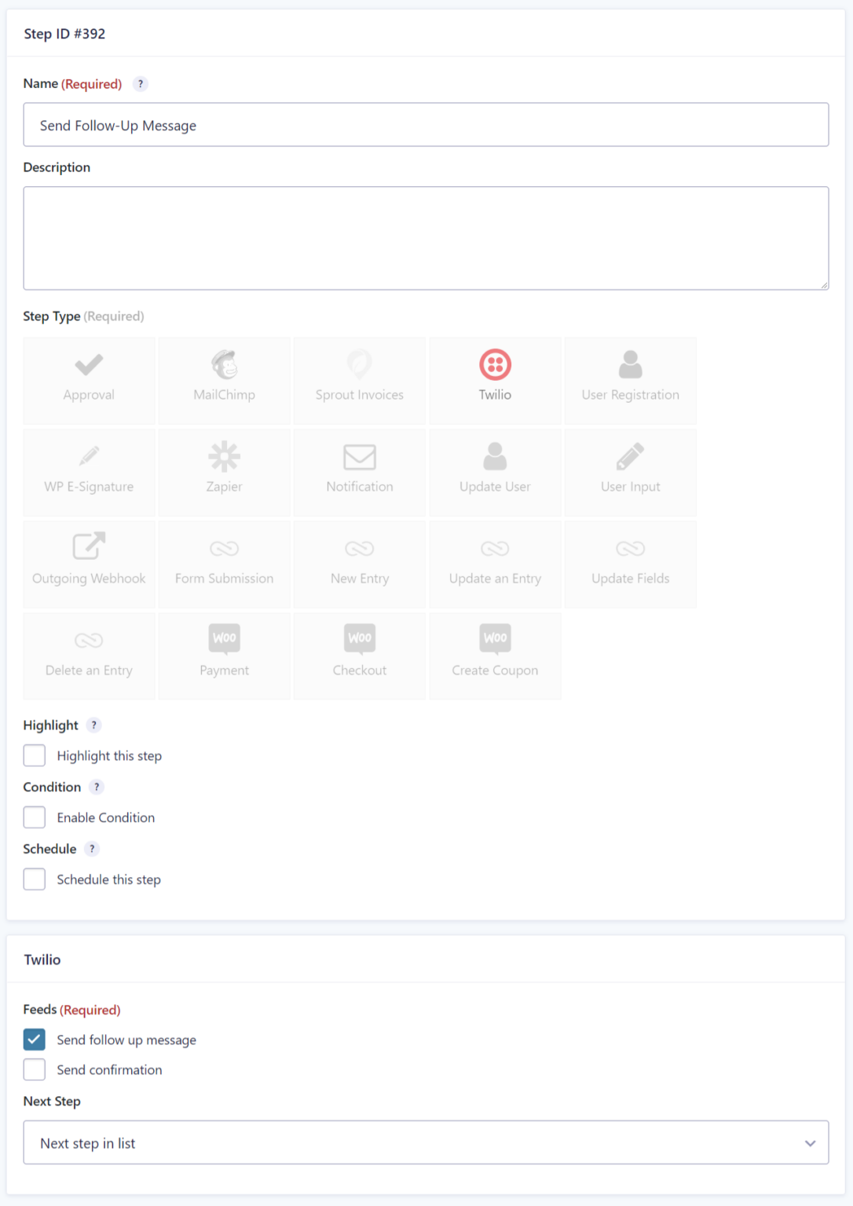Select the Notification envelope icon
This screenshot has height=1206, width=853.
(x=360, y=457)
